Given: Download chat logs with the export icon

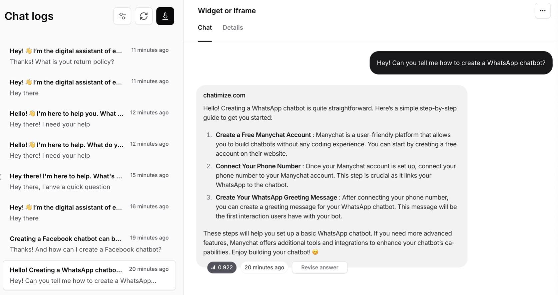Looking at the screenshot, I should click(165, 16).
